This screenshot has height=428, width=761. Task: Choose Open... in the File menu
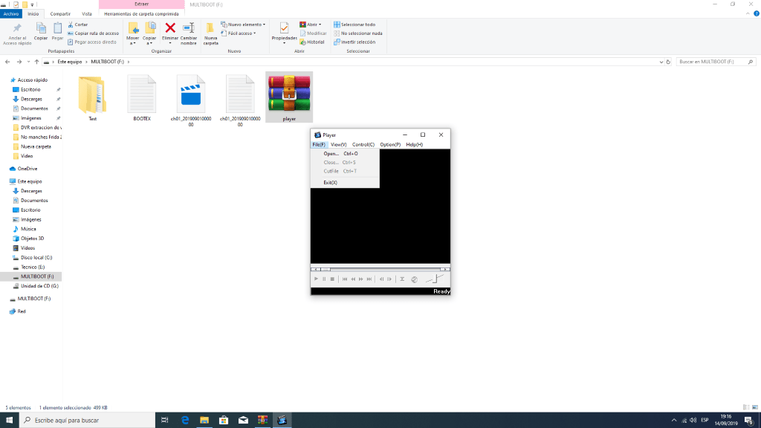pos(331,154)
